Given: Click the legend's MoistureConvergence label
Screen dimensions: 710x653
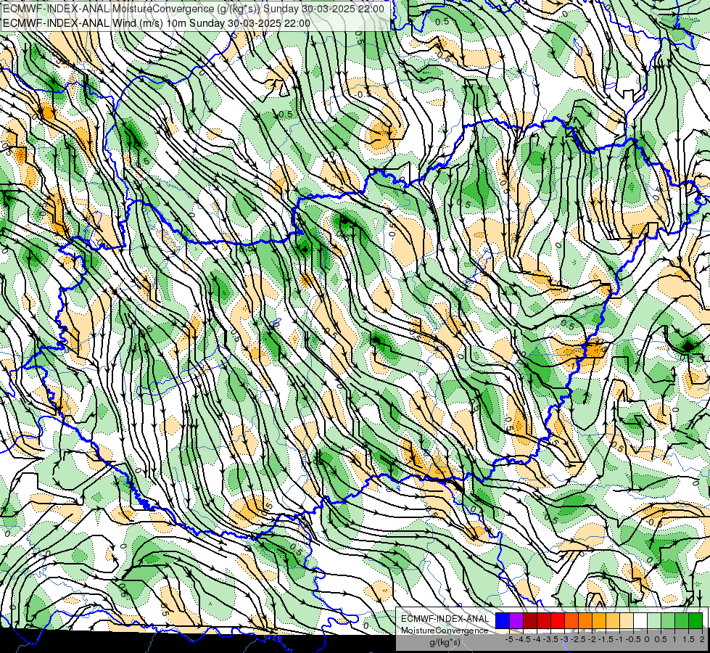Looking at the screenshot, I should (x=445, y=631).
